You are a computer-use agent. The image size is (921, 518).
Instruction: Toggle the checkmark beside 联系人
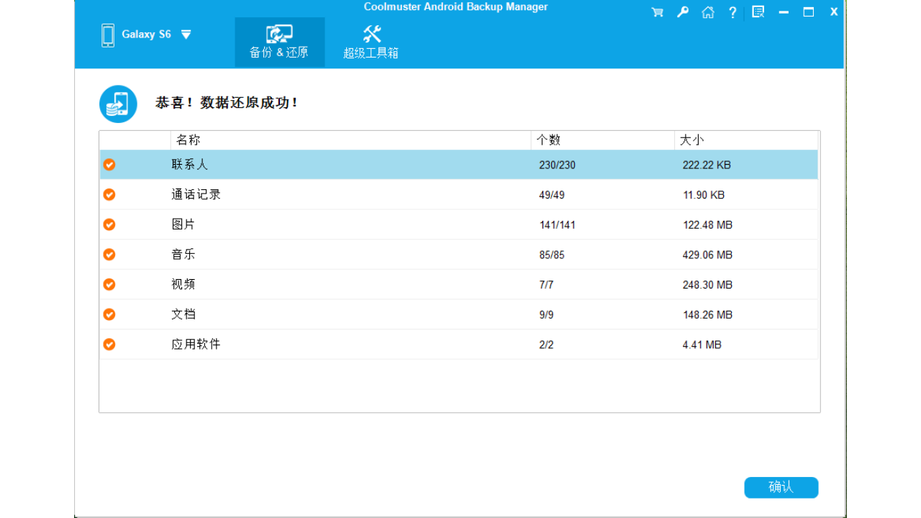tap(109, 164)
